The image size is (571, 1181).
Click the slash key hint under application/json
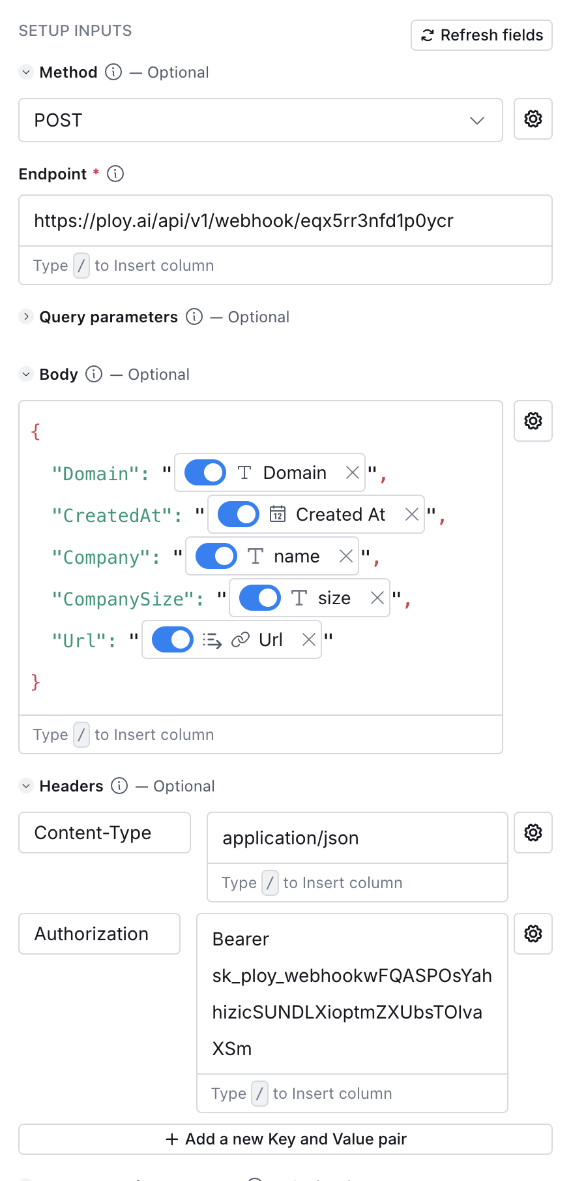(270, 883)
